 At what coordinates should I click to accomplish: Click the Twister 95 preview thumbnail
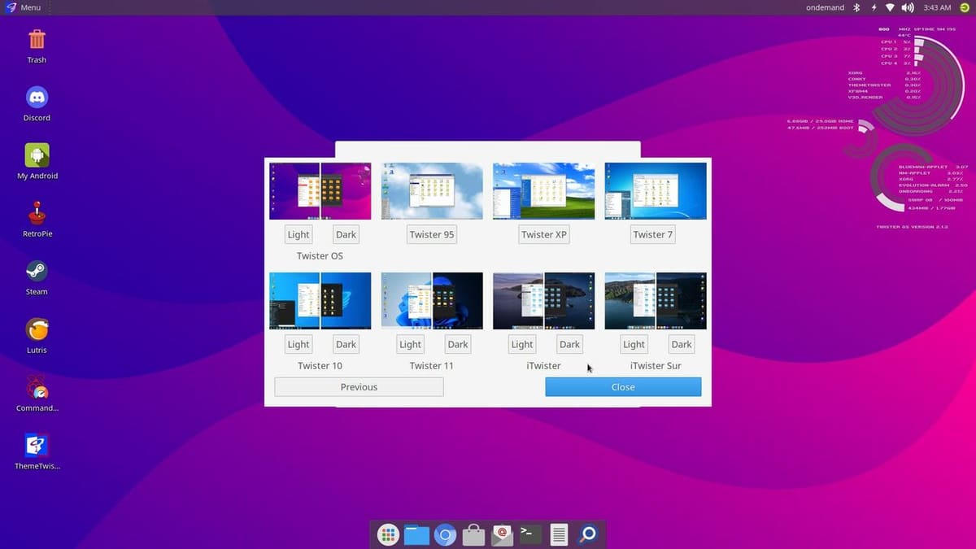coord(432,191)
